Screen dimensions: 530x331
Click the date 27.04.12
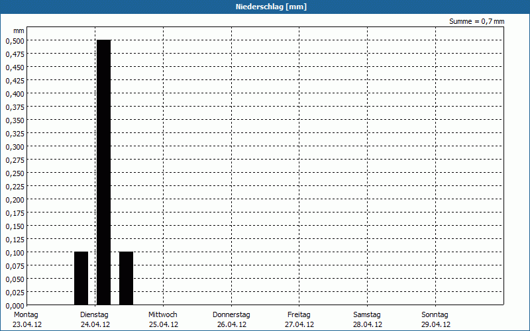(299, 324)
